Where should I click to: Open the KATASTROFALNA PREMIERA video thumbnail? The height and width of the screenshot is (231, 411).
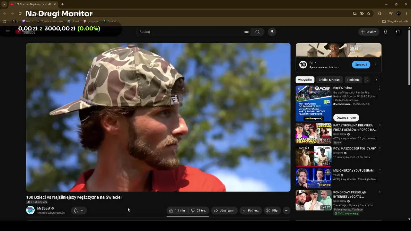click(x=313, y=133)
